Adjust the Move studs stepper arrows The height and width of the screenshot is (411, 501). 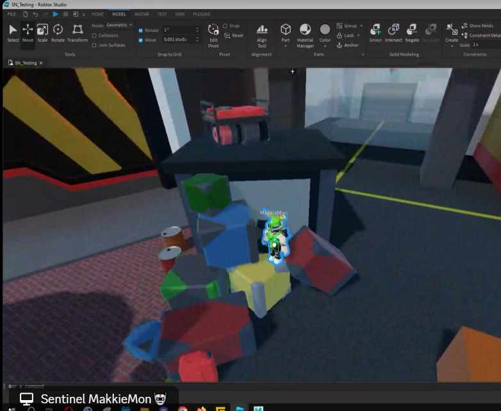(x=197, y=39)
